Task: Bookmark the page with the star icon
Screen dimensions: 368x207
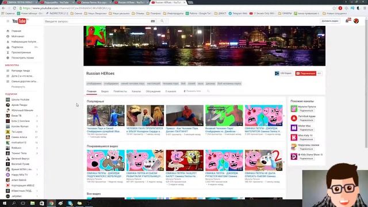Action: [334, 8]
